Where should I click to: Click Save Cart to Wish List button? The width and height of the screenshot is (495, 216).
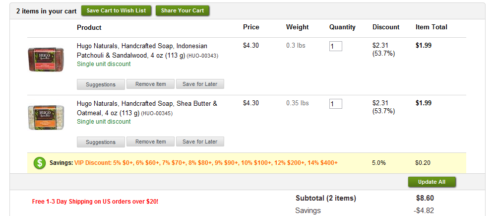tap(116, 10)
